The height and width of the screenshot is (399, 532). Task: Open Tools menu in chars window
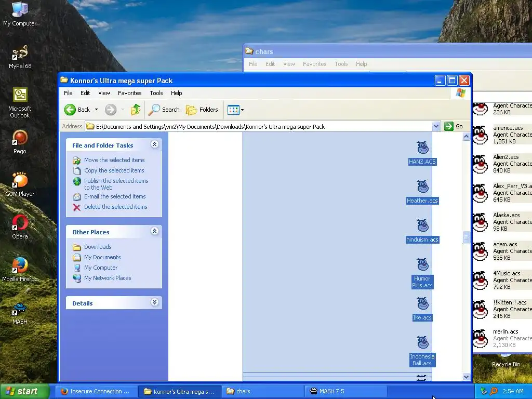click(x=341, y=64)
